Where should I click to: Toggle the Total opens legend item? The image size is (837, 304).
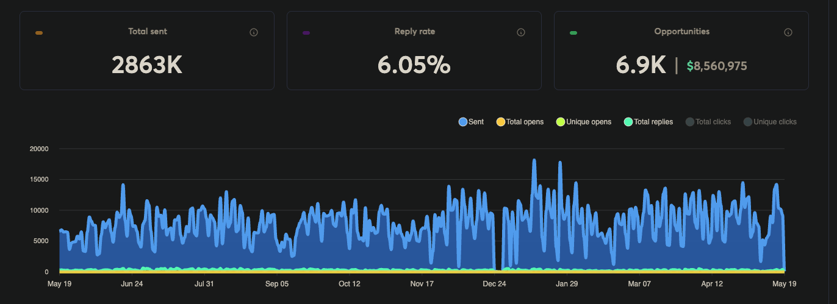pos(520,122)
